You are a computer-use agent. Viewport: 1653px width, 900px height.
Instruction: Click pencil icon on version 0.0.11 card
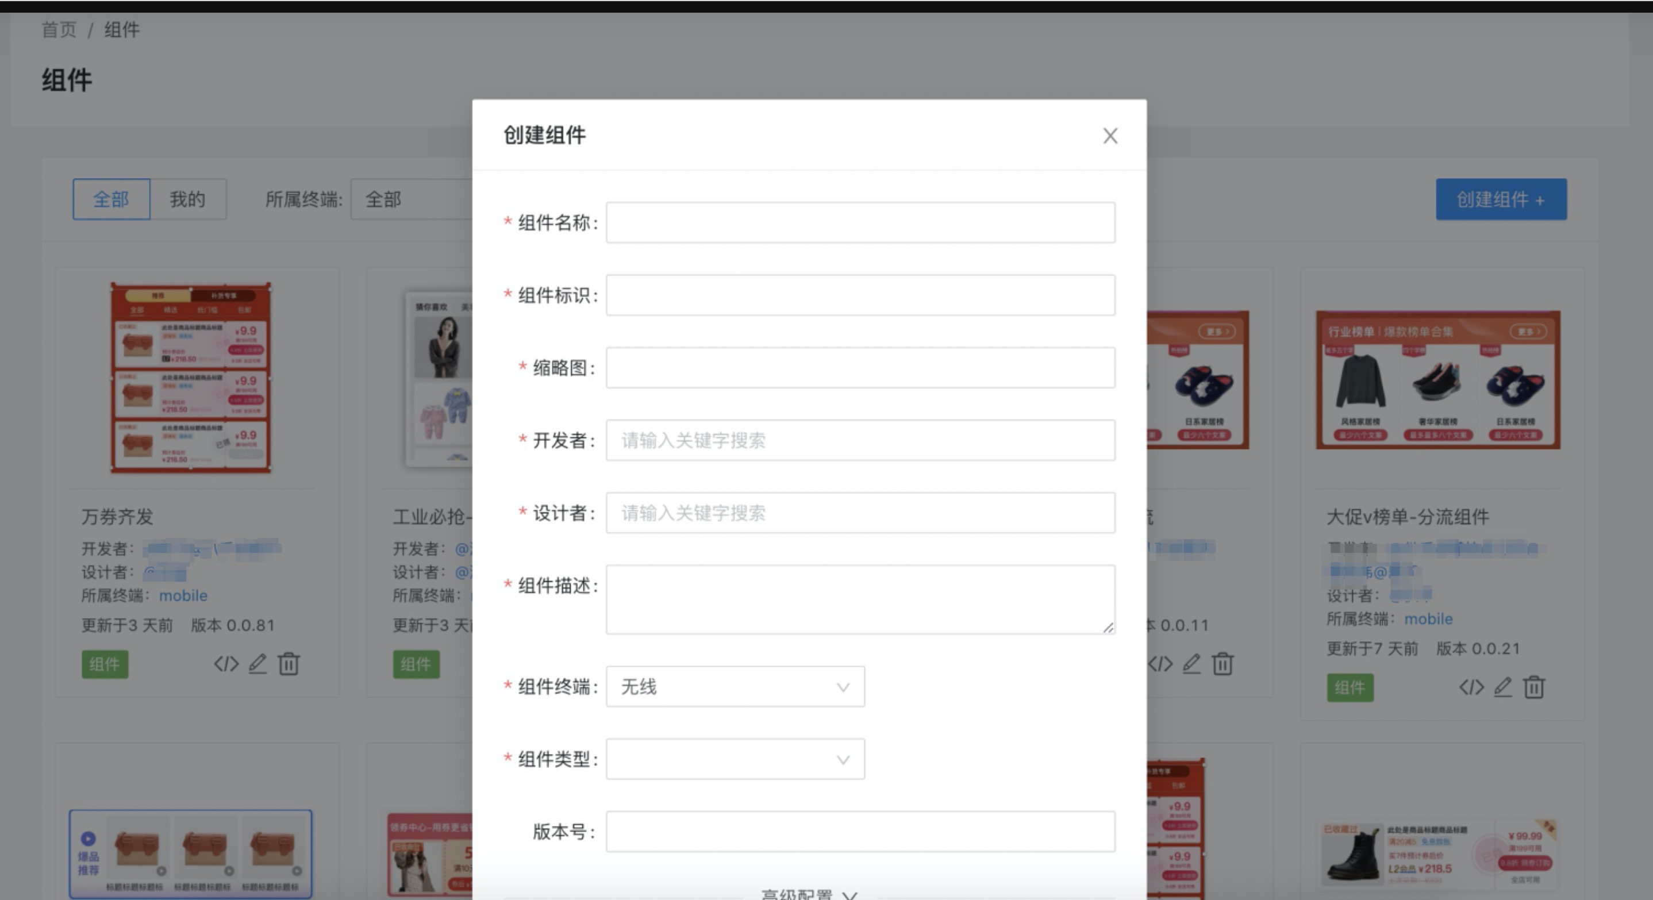coord(1191,663)
